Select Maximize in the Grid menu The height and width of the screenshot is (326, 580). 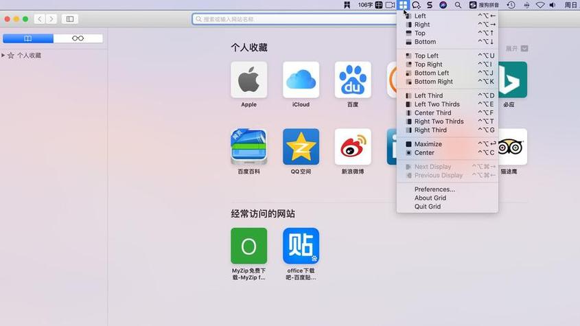point(448,144)
